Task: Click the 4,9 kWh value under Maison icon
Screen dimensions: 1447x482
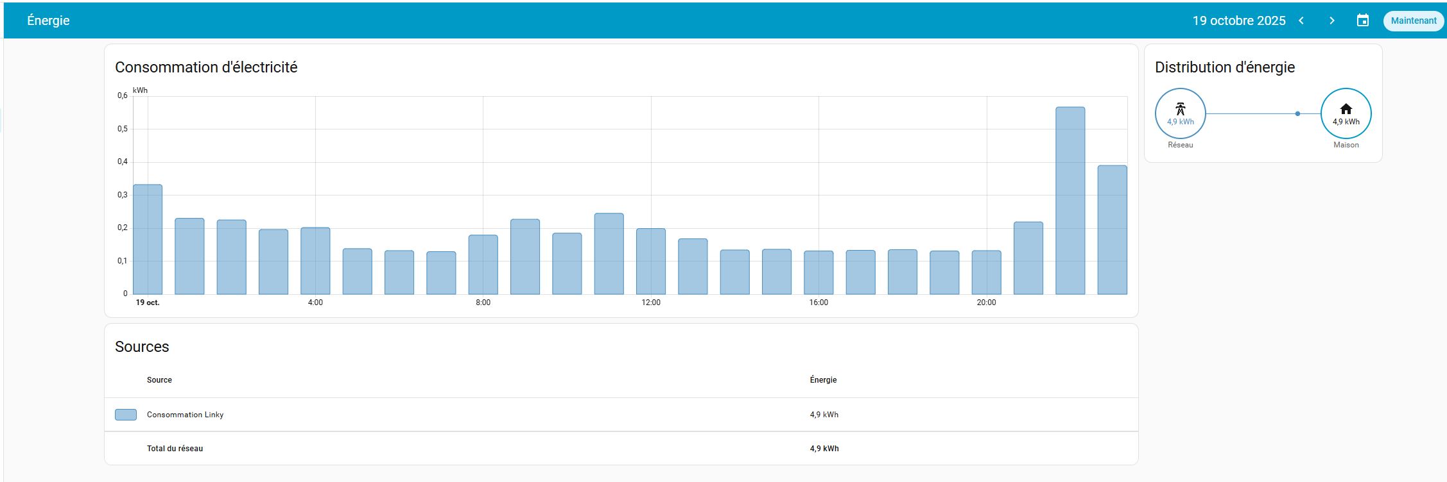Action: click(1346, 122)
